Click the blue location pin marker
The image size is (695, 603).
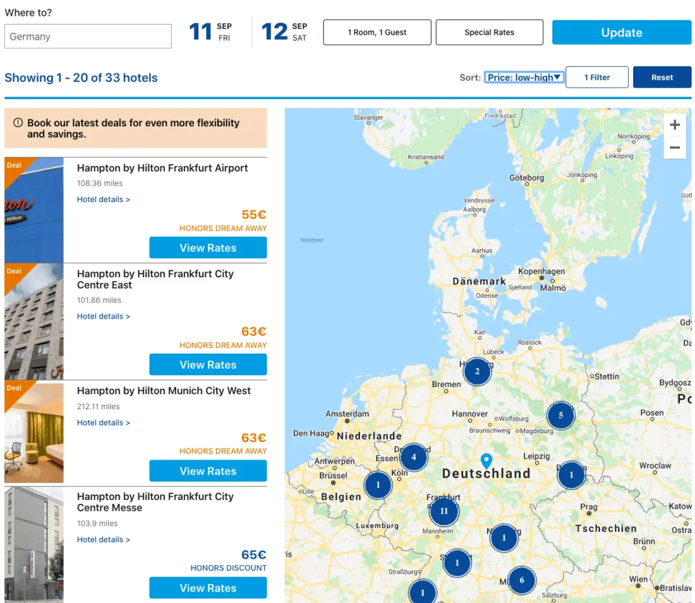click(x=486, y=461)
